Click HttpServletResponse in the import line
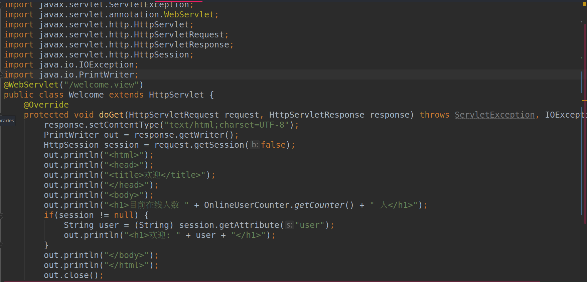This screenshot has width=587, height=282. 181,45
